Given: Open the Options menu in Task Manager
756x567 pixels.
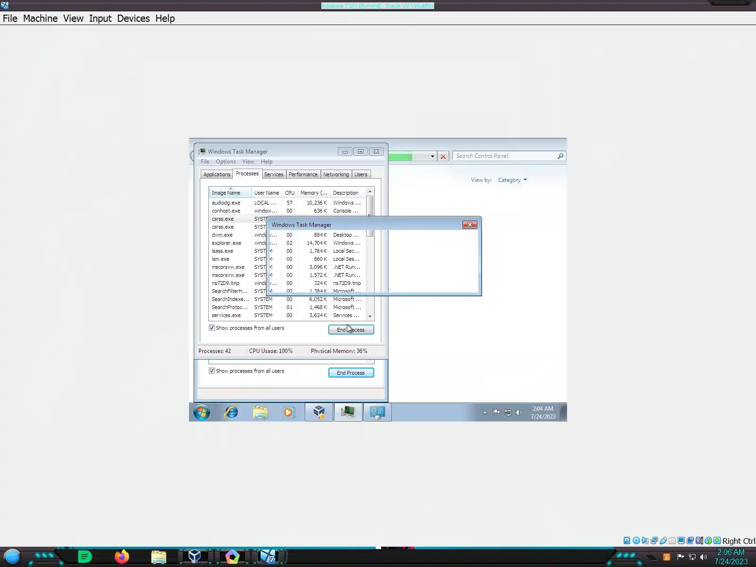Looking at the screenshot, I should [x=226, y=162].
